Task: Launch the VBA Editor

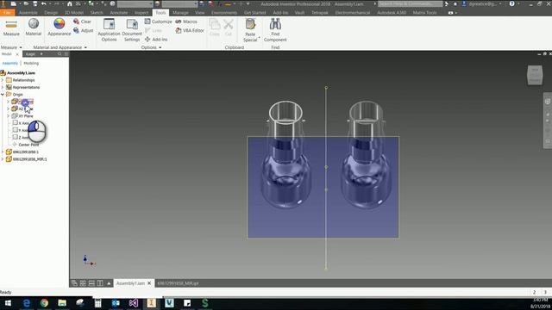Action: tap(190, 31)
